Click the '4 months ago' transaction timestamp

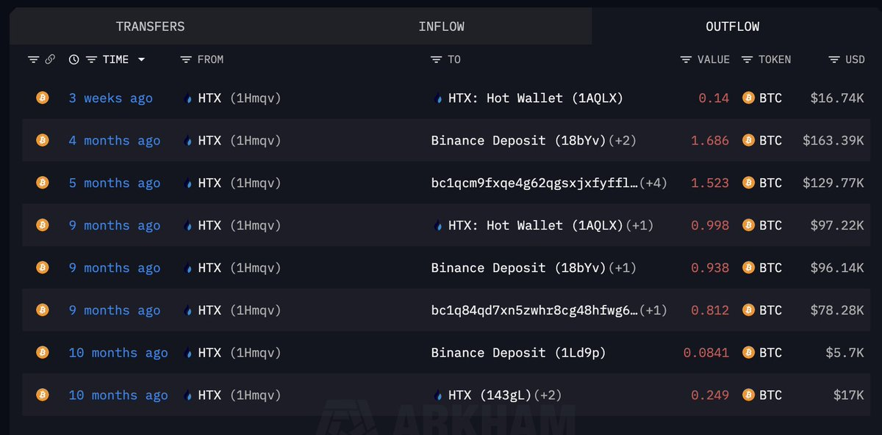tap(114, 140)
